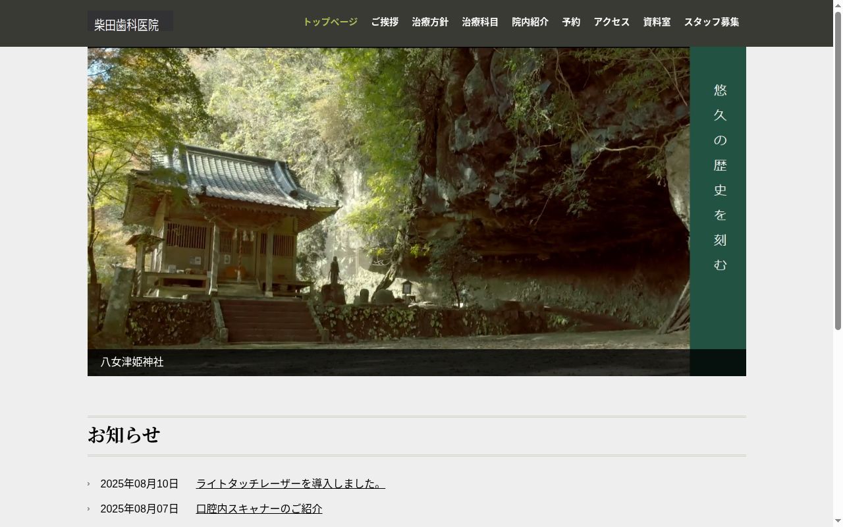The width and height of the screenshot is (843, 527).
Task: Click the date 2025年08月10日
Action: click(140, 484)
